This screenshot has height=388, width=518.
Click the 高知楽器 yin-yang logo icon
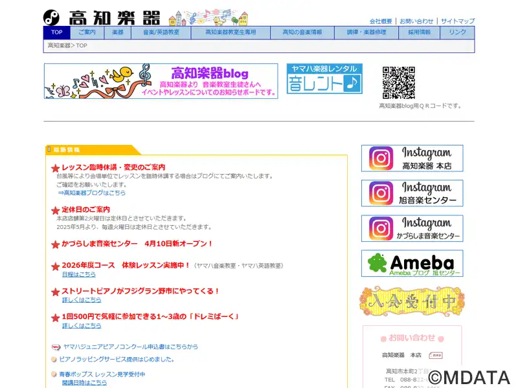click(52, 17)
